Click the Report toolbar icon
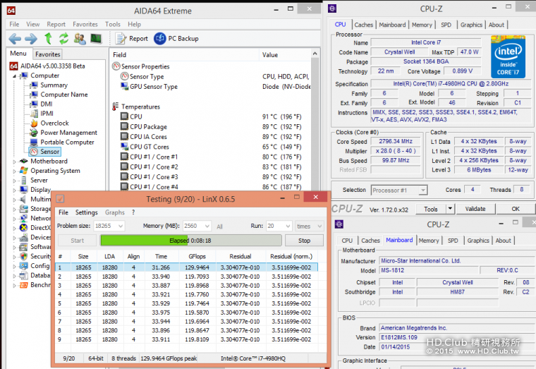The image size is (536, 369). [121, 39]
